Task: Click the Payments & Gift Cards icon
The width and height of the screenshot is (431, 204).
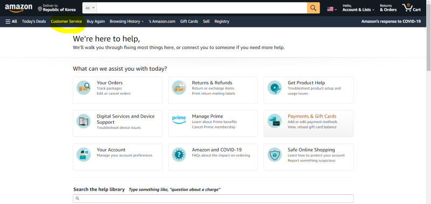Action: click(x=275, y=121)
